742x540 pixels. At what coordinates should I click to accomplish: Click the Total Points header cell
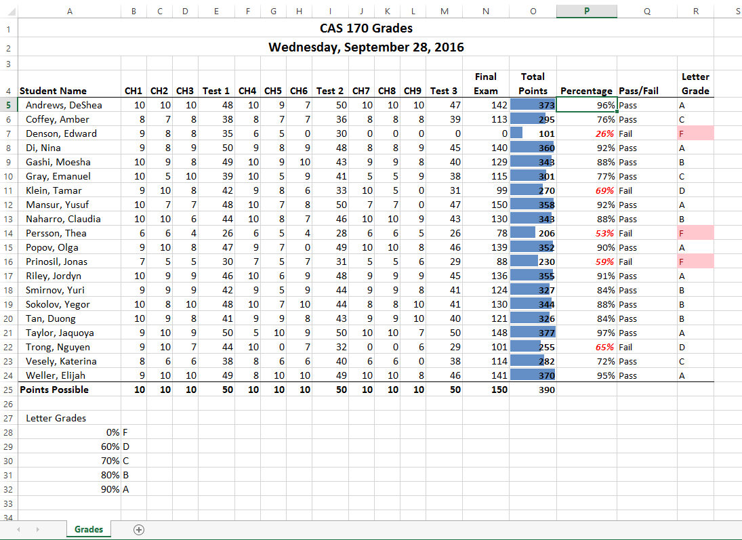pyautogui.click(x=533, y=84)
